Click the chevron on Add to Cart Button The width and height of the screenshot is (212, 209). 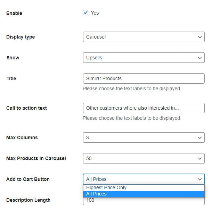click(199, 179)
